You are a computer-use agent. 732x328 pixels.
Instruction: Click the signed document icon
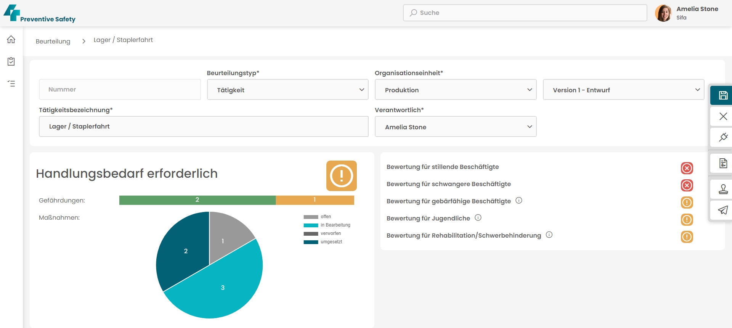pos(723,163)
